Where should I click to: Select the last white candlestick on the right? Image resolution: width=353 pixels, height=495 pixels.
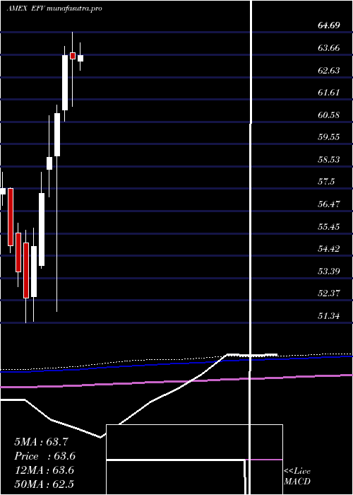click(x=80, y=58)
